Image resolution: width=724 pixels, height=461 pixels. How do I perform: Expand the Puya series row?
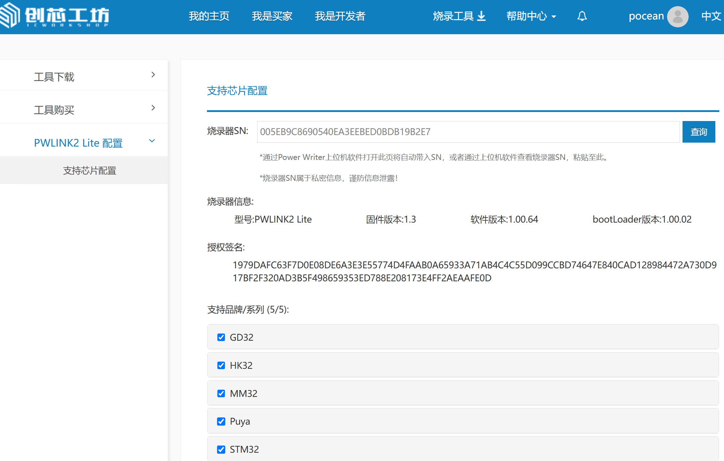463,421
